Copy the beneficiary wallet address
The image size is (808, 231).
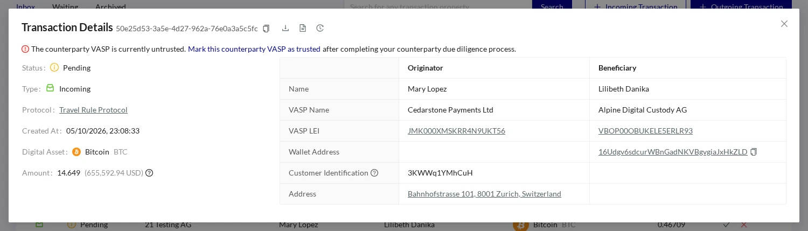click(754, 152)
